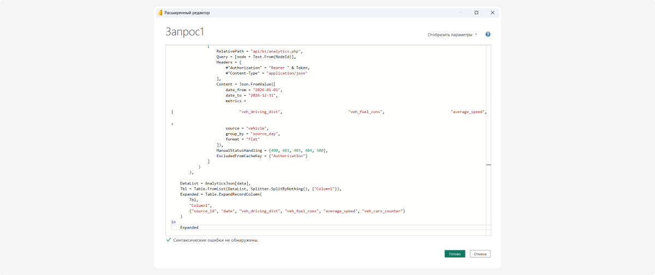Click the 'format = "flat"' line
655x275 pixels.
[x=242, y=139]
